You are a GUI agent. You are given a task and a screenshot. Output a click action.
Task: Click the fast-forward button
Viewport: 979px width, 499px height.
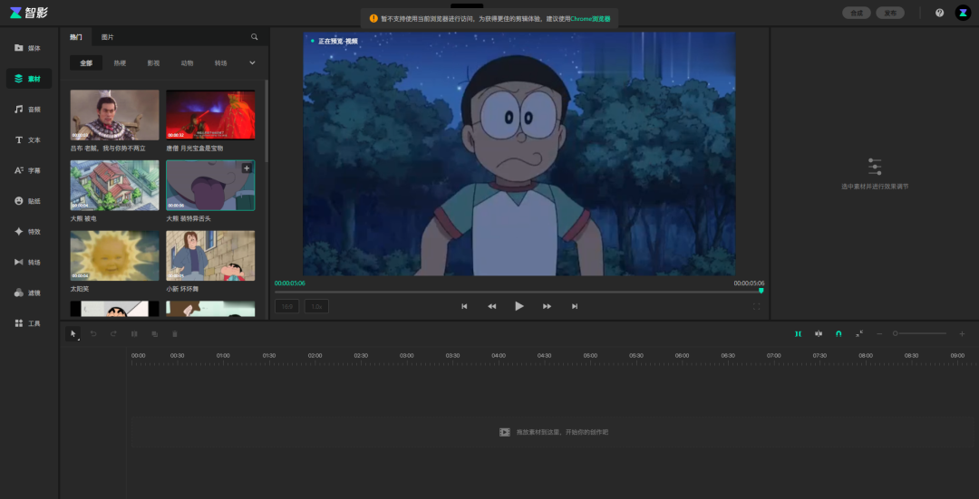[547, 306]
